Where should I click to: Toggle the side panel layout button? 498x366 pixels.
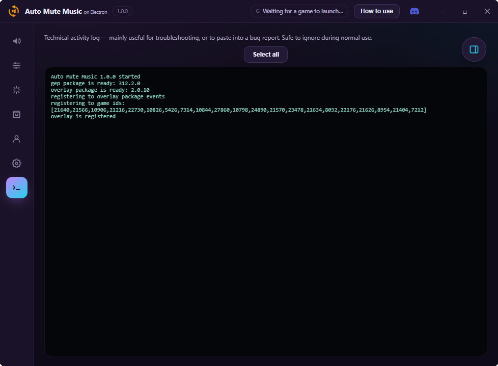474,49
